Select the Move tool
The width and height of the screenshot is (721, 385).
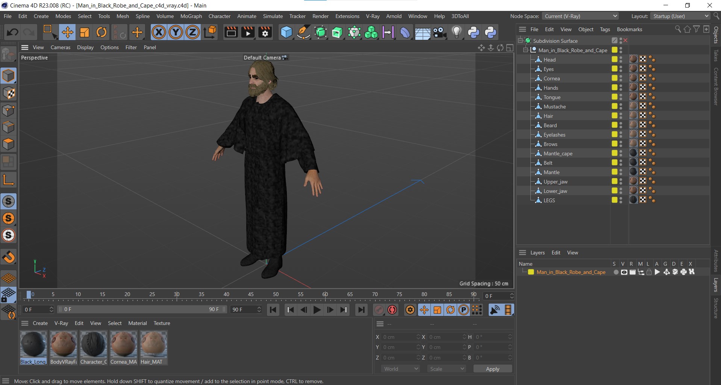pyautogui.click(x=67, y=32)
